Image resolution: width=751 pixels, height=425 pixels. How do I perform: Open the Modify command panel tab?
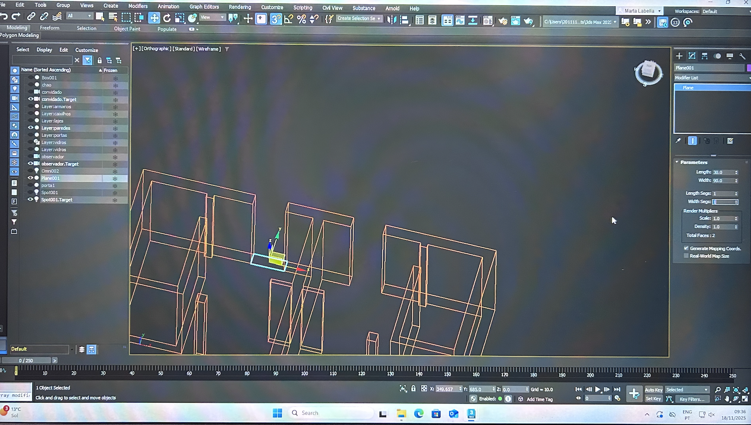tap(692, 56)
